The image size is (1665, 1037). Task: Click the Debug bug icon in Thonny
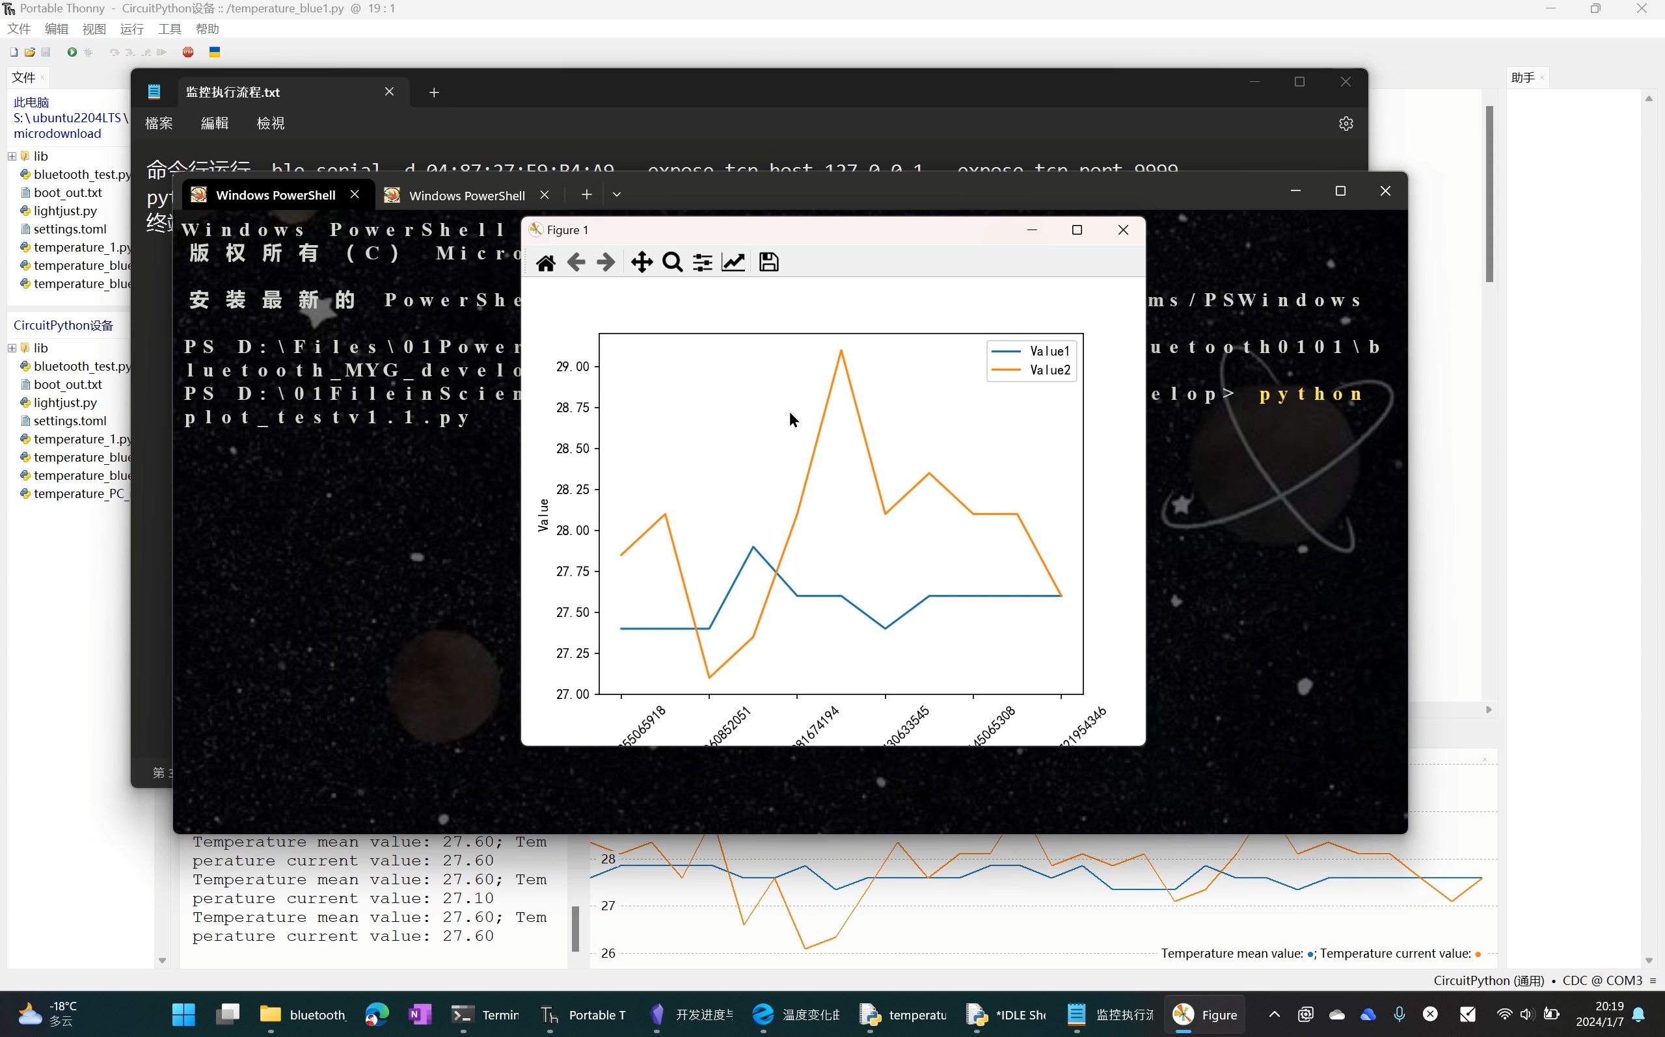click(x=88, y=52)
